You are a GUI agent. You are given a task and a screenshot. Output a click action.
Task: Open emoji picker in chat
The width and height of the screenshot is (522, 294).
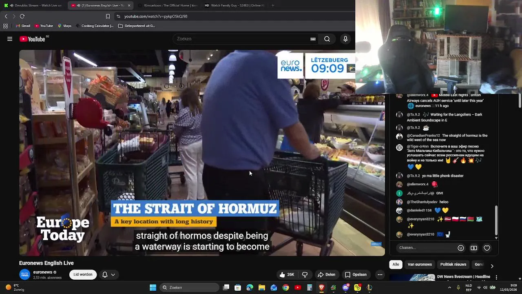pos(461,248)
